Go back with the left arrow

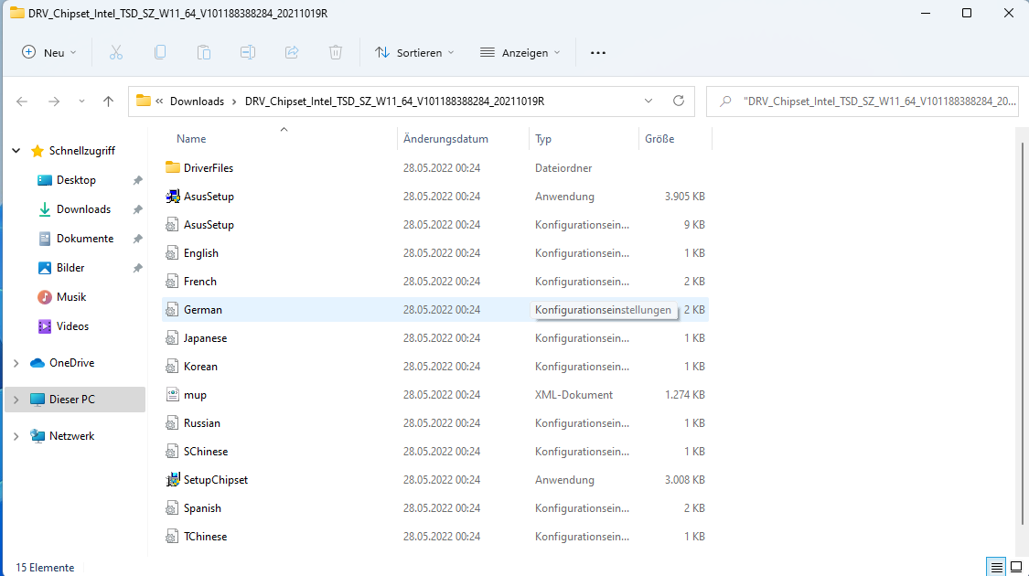22,101
